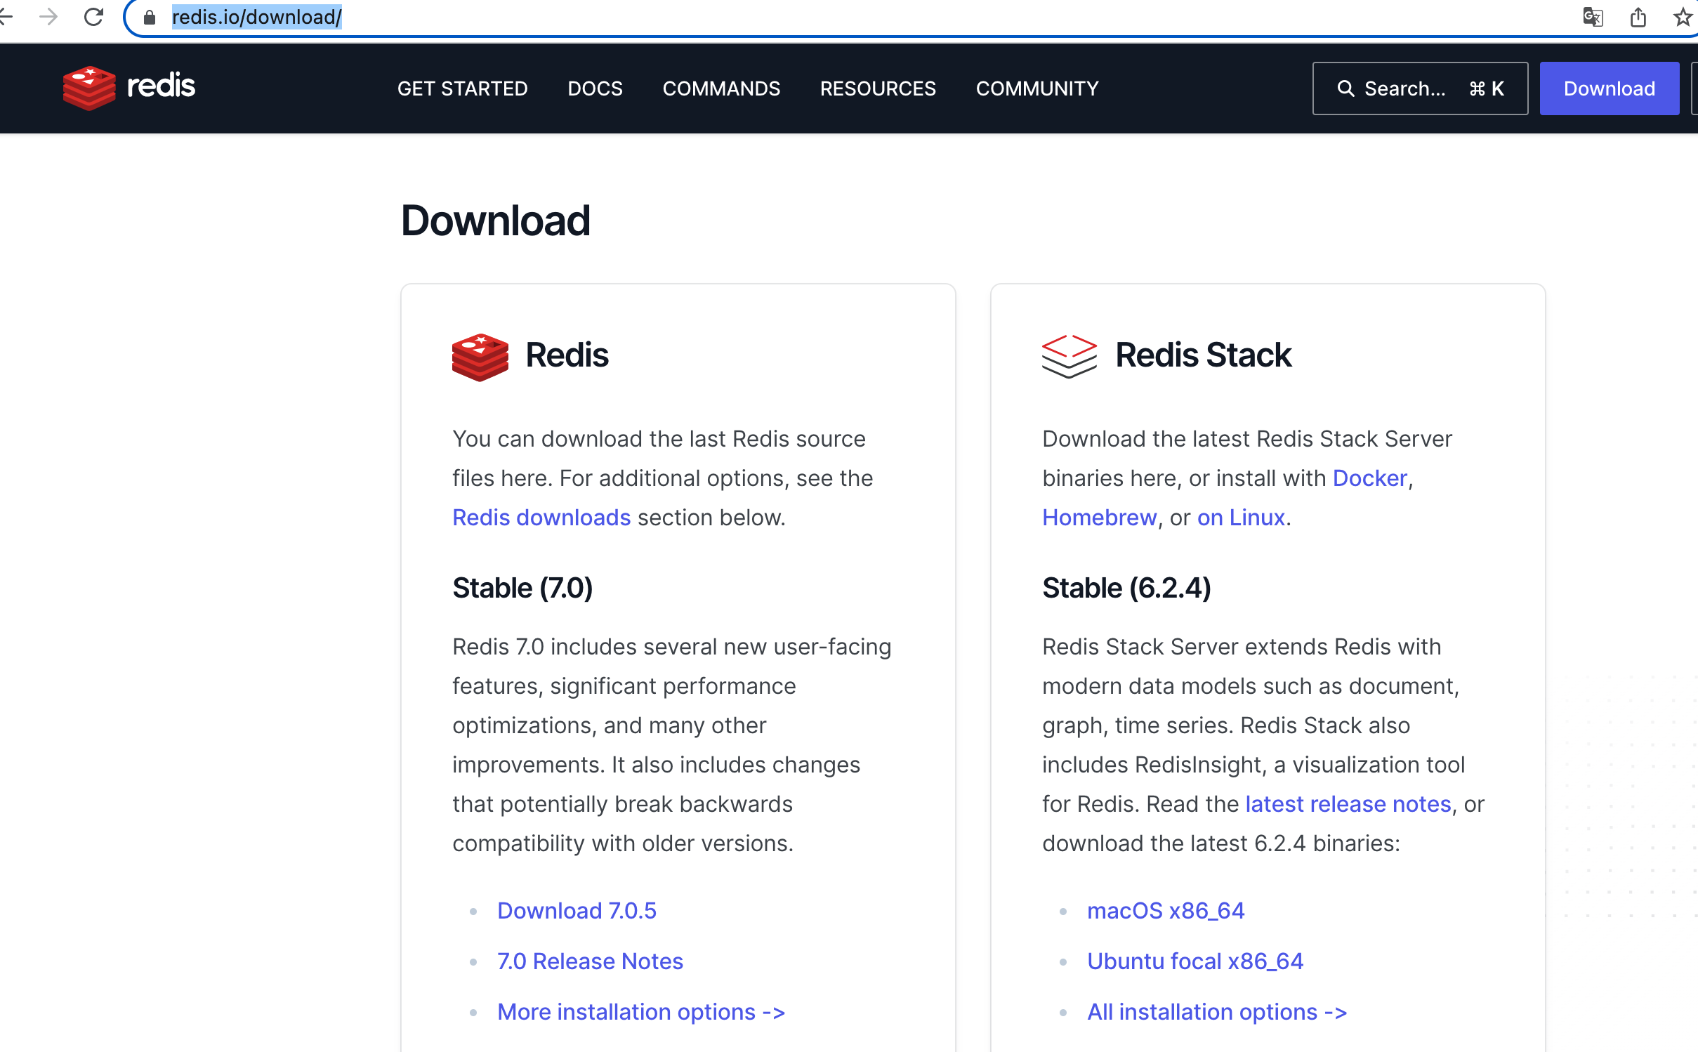
Task: Open the translate page icon
Action: (1593, 17)
